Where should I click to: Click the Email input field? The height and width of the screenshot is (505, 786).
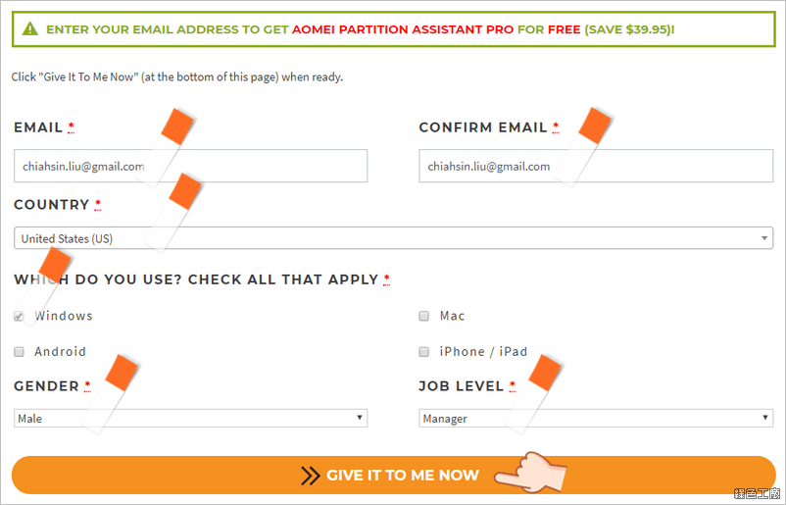point(190,166)
